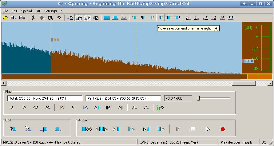Click the third Edit panel button with dotted line
274x146 pixels.
click(x=43, y=129)
